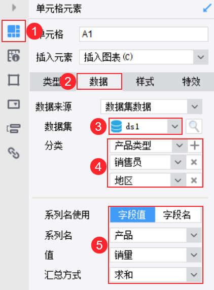Screen dimensions: 214x290
Task: Switch to the 样式 tab
Action: pyautogui.click(x=145, y=82)
